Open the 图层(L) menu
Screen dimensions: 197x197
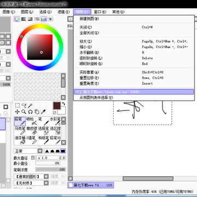click(27, 12)
